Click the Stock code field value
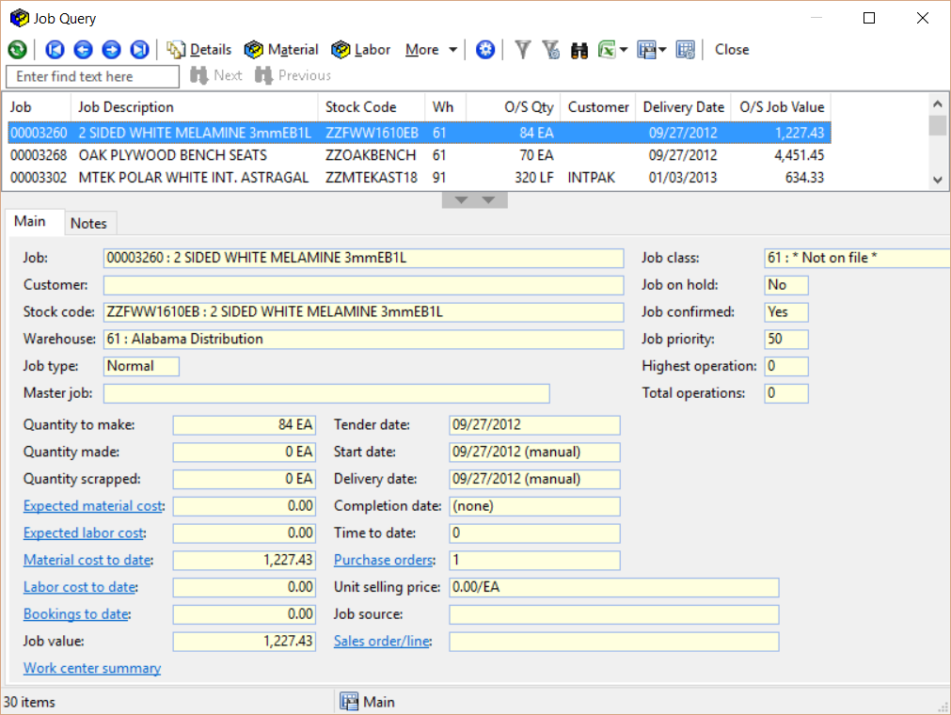Viewport: 951px width, 715px height. [363, 311]
